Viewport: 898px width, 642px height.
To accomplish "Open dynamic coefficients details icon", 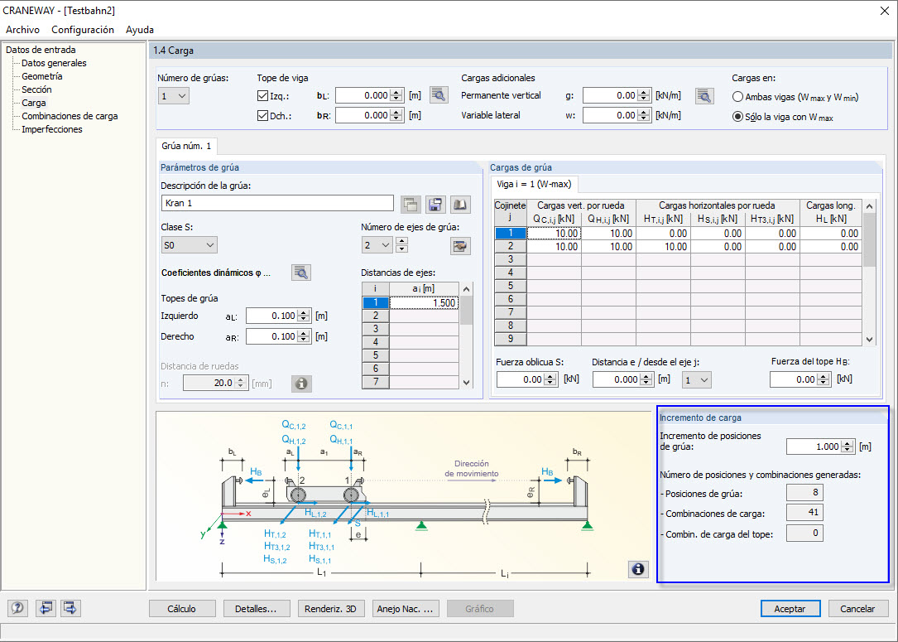I will coord(301,273).
